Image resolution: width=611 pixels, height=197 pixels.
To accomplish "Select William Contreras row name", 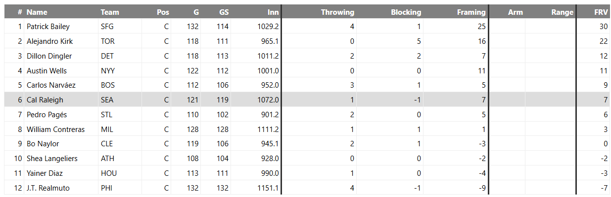I will (55, 130).
